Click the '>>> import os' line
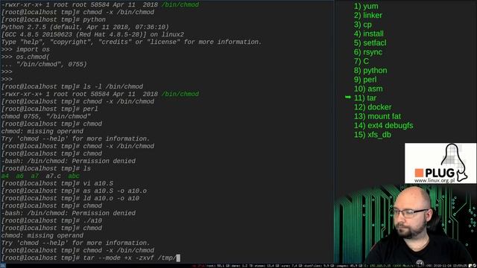This screenshot has height=268, width=477. point(25,49)
